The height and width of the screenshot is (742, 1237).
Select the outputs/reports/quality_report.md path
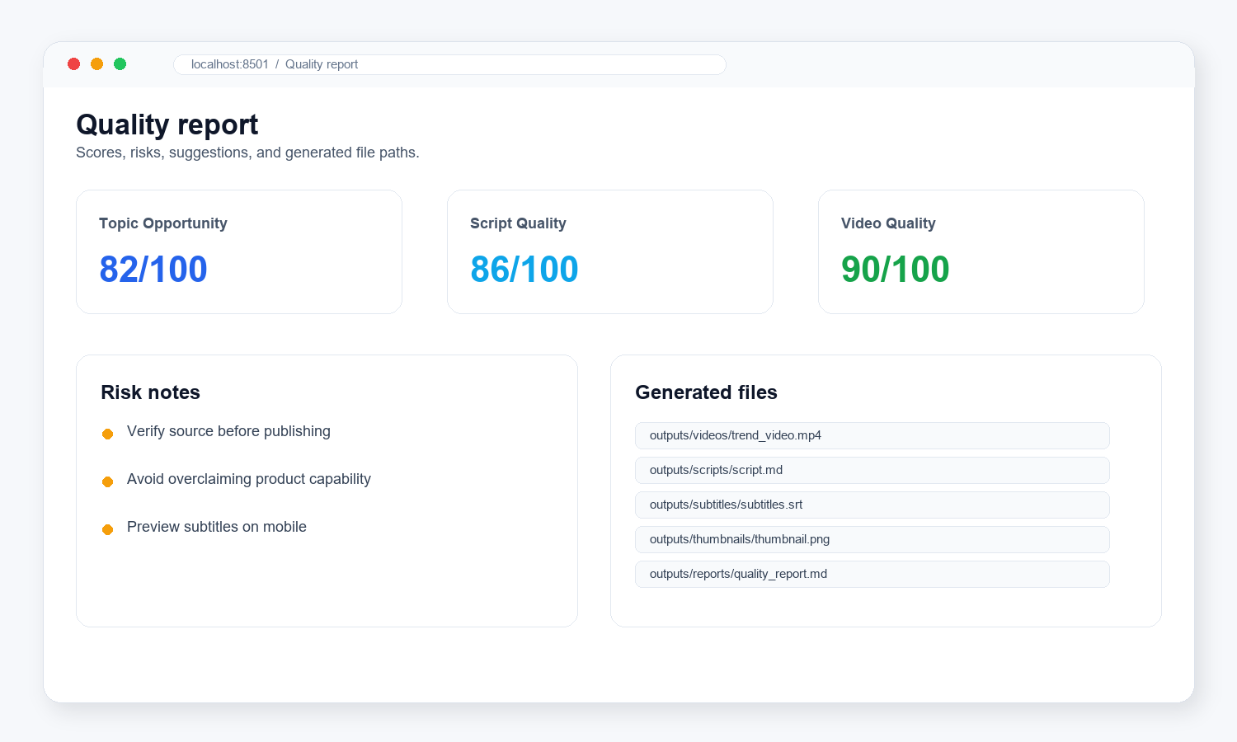(872, 574)
